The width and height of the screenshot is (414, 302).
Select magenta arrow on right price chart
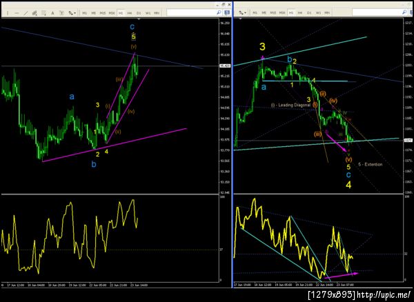337,143
